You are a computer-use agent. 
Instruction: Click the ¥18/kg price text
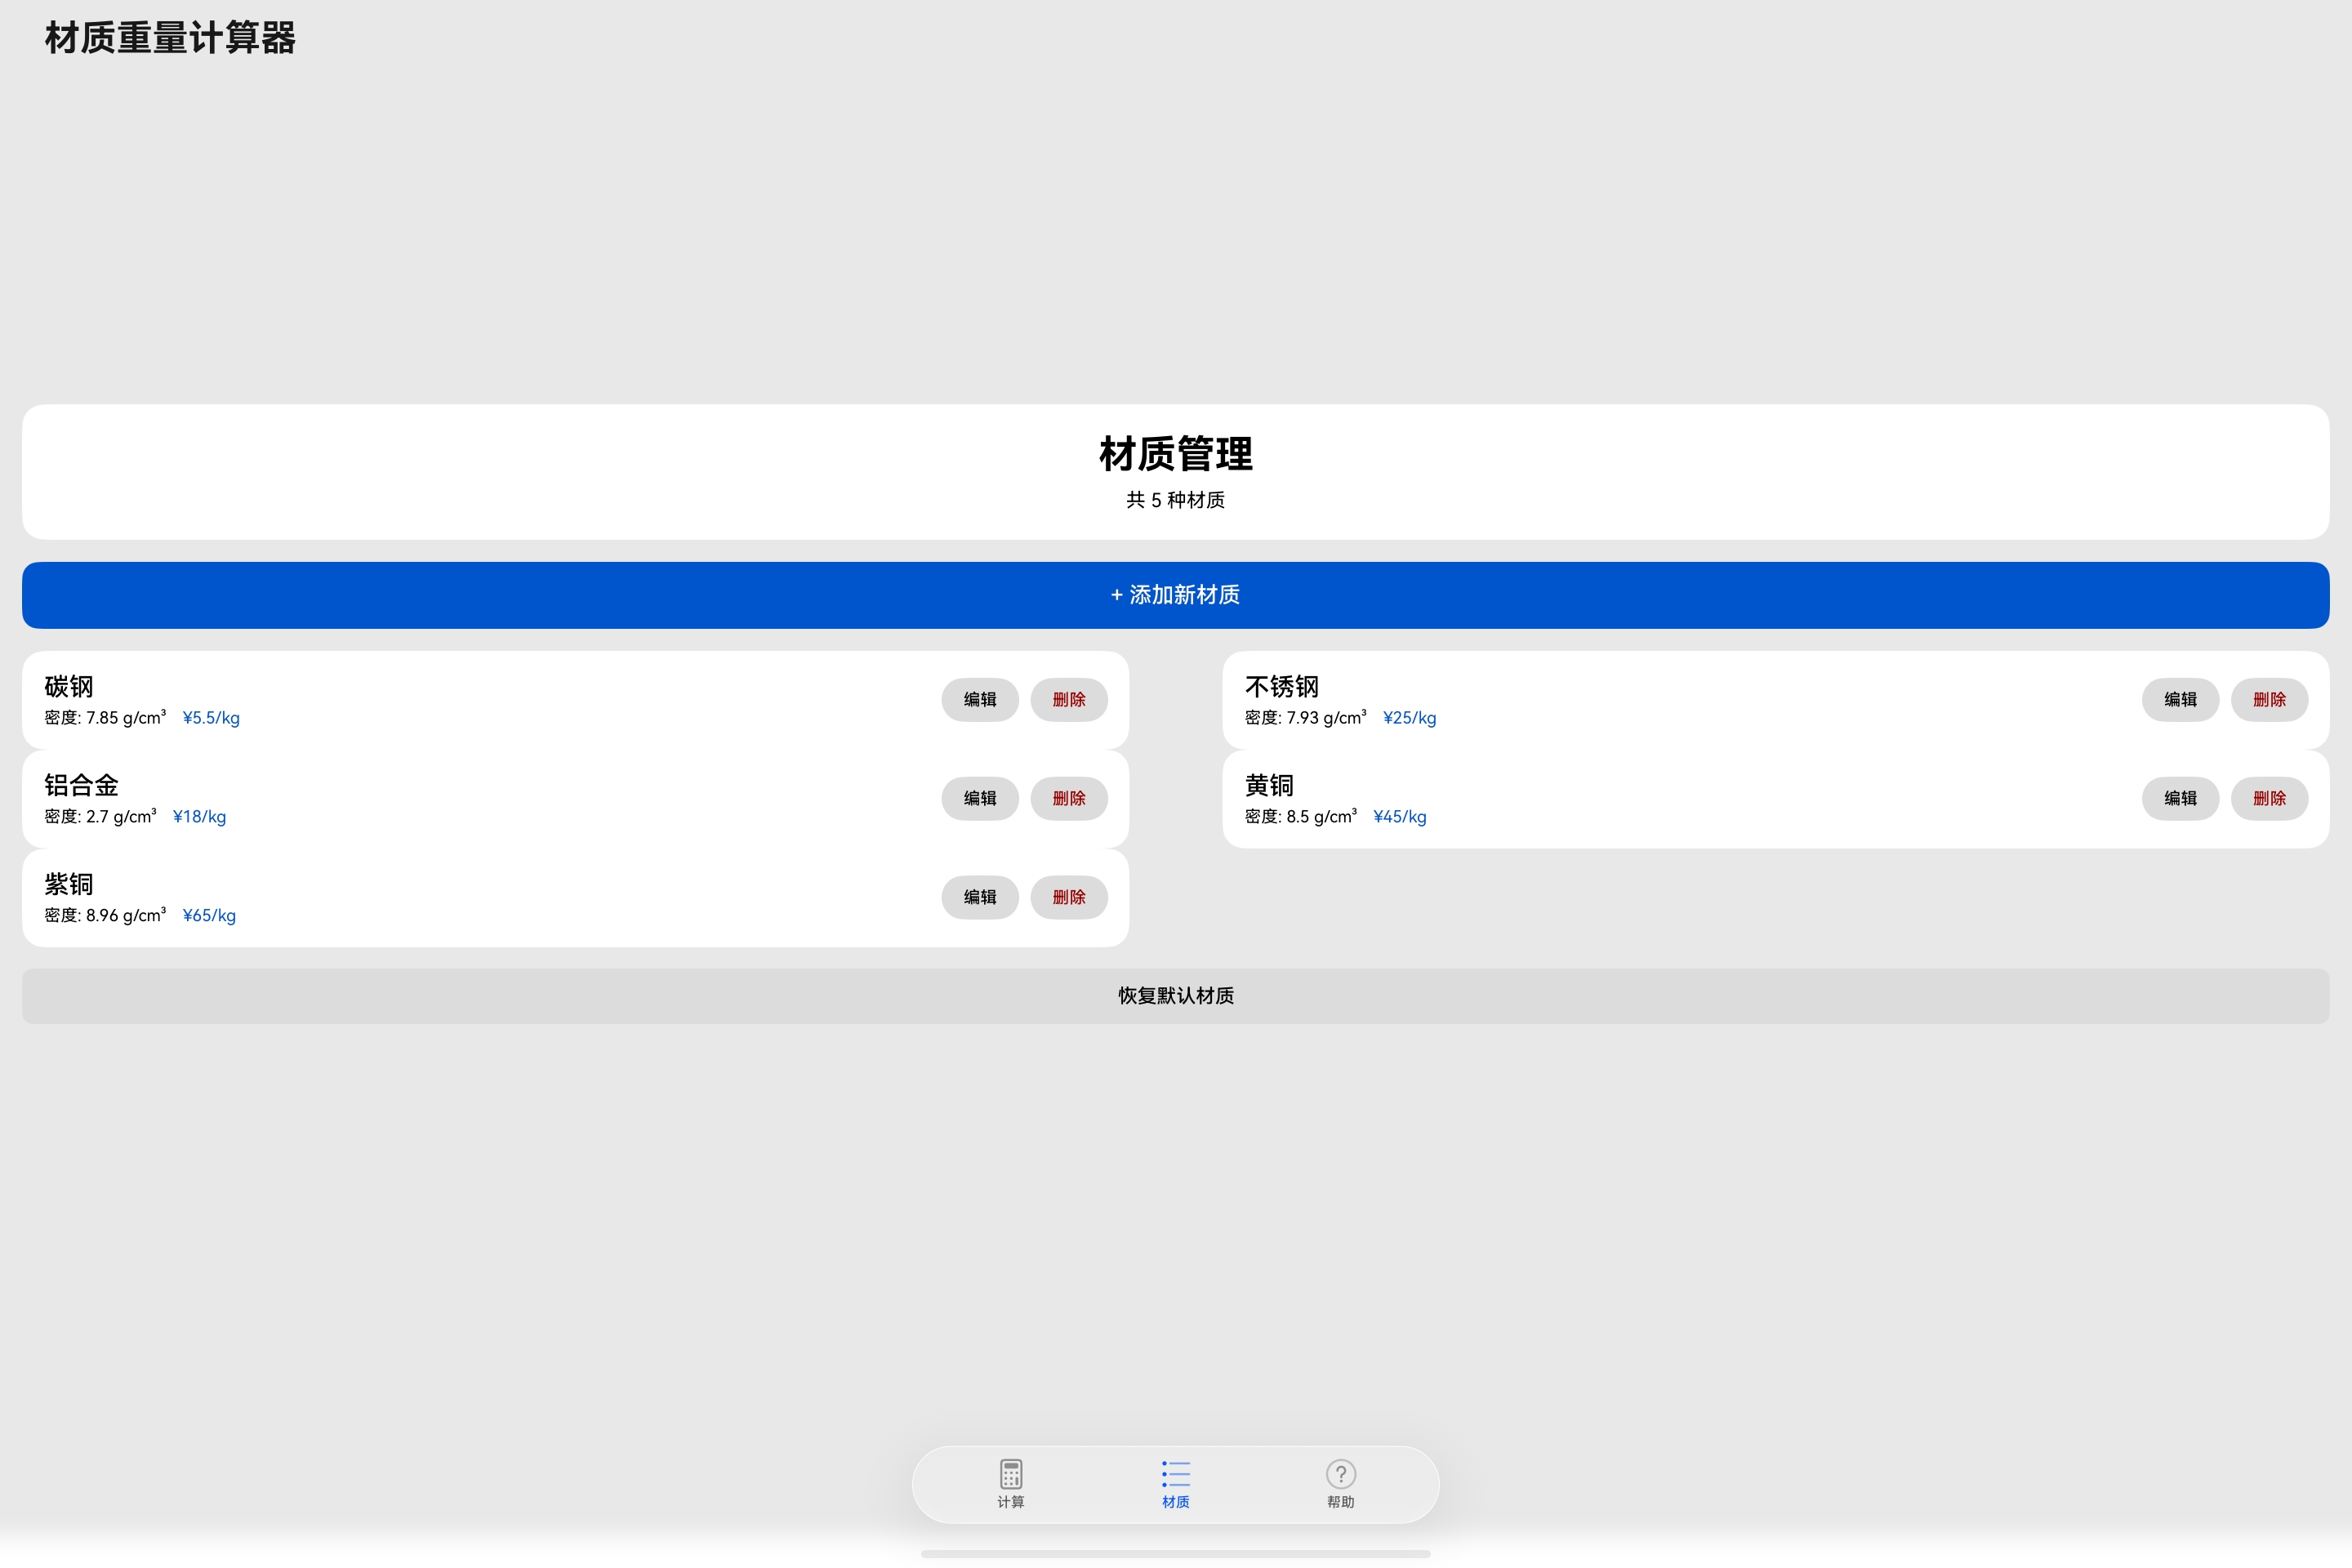[x=200, y=817]
